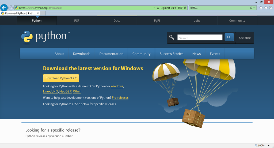Screen dimensions: 274x148
Task: Click the browser Back arrow button
Action: click(4, 8)
